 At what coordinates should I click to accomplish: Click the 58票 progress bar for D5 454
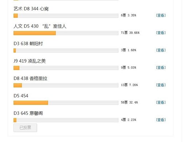[66, 103]
